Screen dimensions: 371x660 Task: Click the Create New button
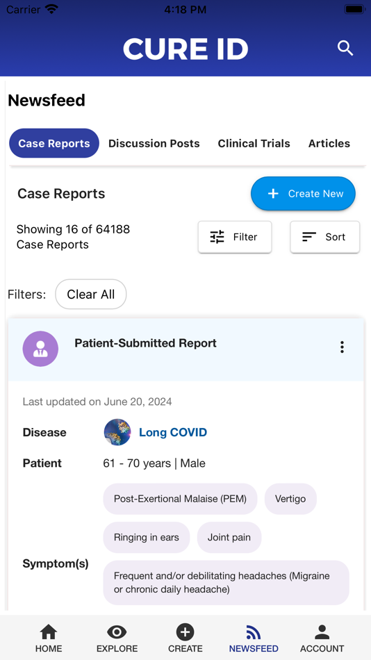(303, 194)
